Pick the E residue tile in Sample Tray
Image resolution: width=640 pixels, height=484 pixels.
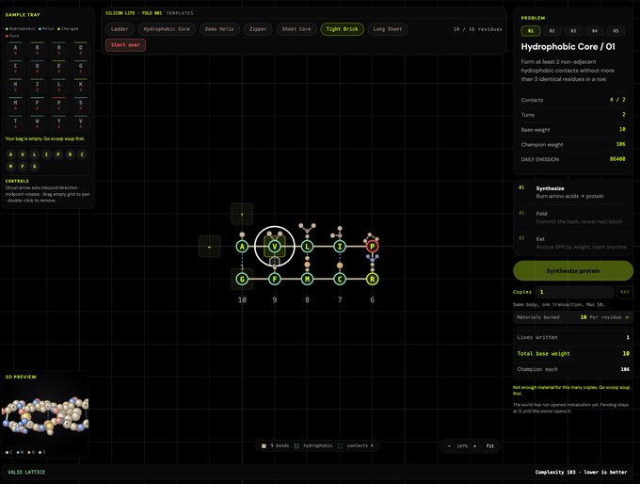click(58, 68)
